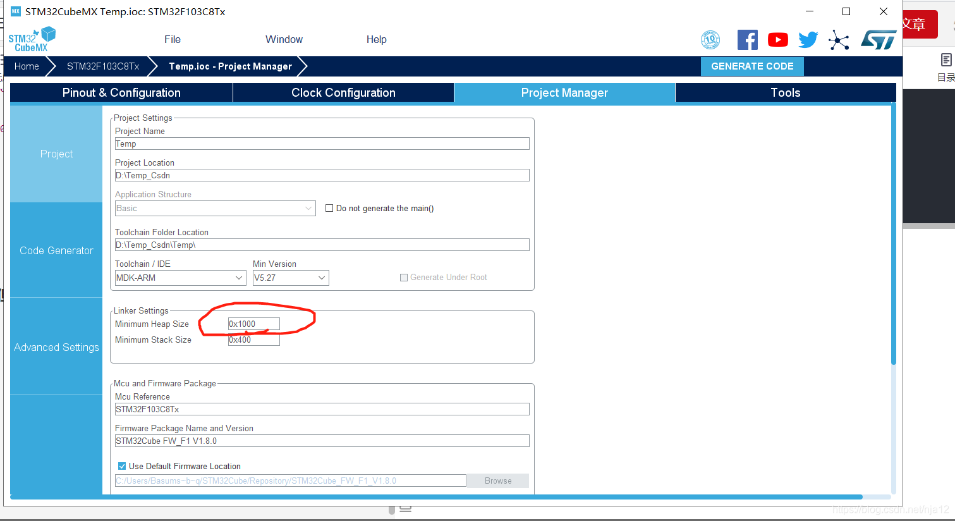Click the Mcu Reference field
This screenshot has width=955, height=521.
click(322, 409)
